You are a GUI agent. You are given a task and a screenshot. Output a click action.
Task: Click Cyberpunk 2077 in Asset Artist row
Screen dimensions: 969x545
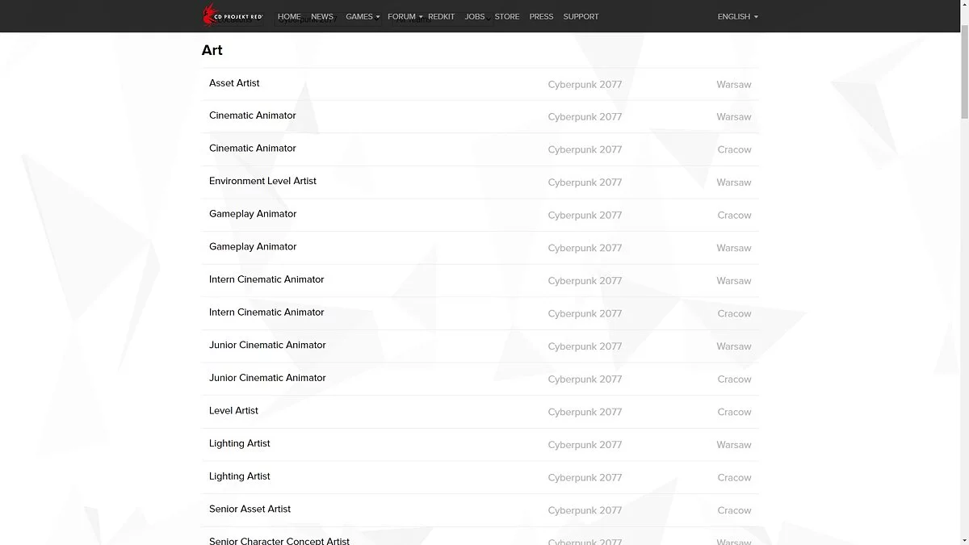pyautogui.click(x=585, y=85)
